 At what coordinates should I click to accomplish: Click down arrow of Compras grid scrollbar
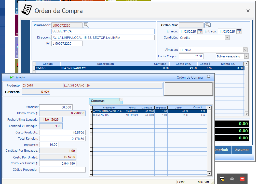(210, 174)
